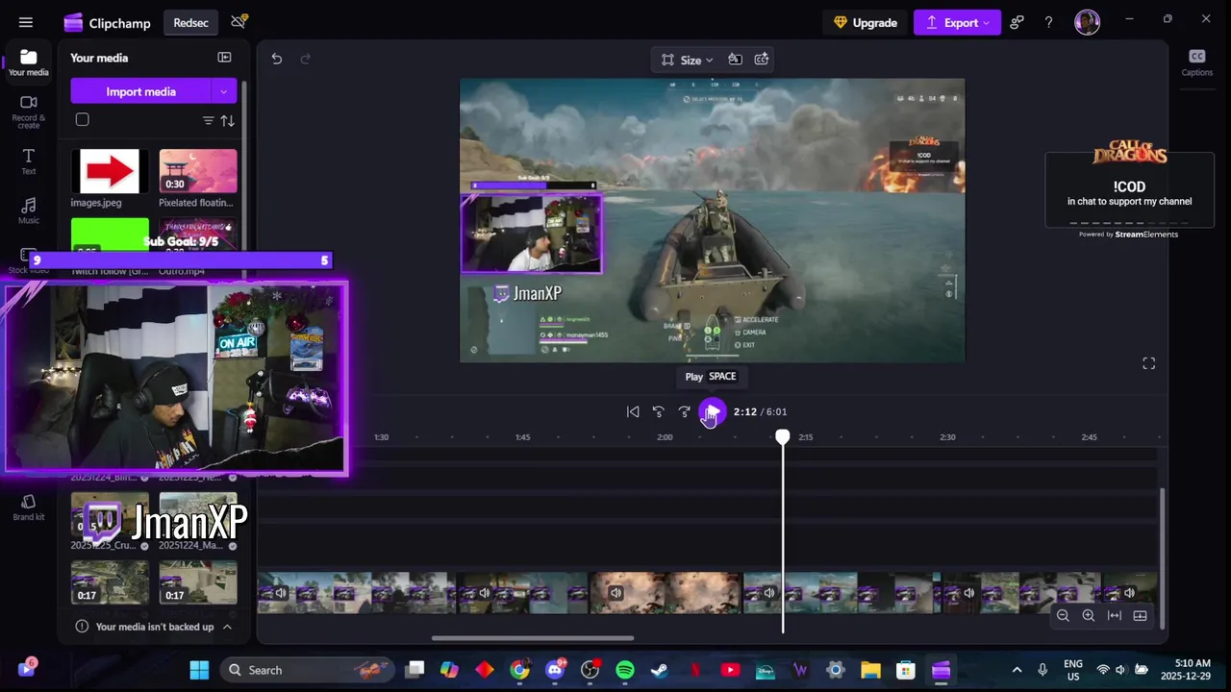Open Steam from the taskbar

[660, 670]
